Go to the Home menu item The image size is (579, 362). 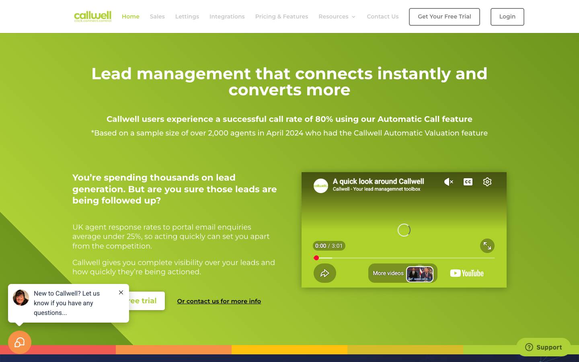click(131, 16)
